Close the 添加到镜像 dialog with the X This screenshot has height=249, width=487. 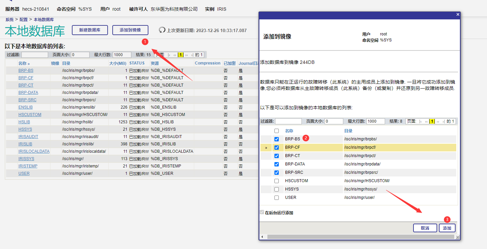click(x=458, y=14)
